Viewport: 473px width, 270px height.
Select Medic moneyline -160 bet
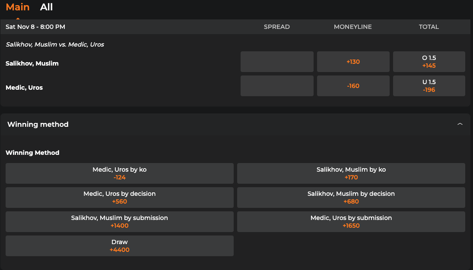(x=353, y=86)
